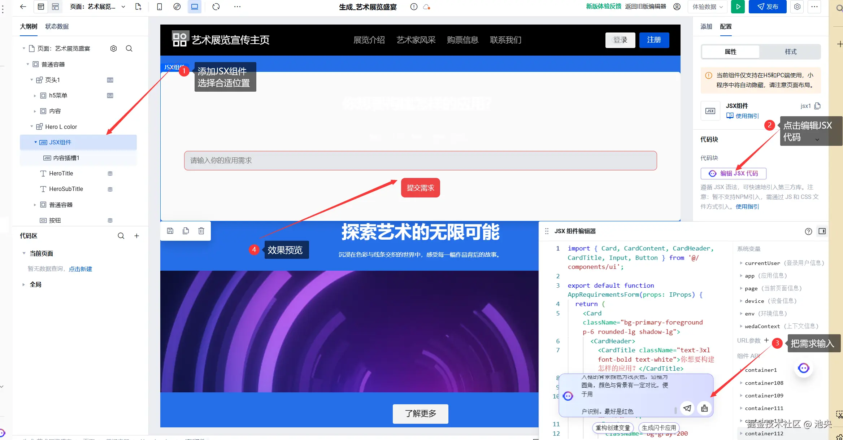This screenshot has width=843, height=440.
Task: Collapse the JSX组件 tree node
Action: click(x=35, y=142)
